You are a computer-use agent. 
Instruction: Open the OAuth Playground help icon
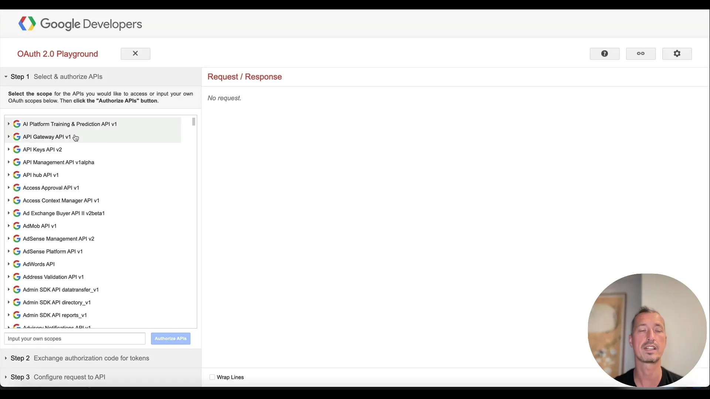click(604, 54)
